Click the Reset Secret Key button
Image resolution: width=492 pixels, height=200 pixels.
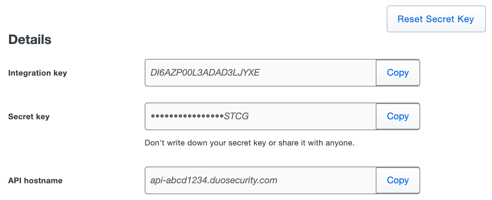pyautogui.click(x=436, y=19)
